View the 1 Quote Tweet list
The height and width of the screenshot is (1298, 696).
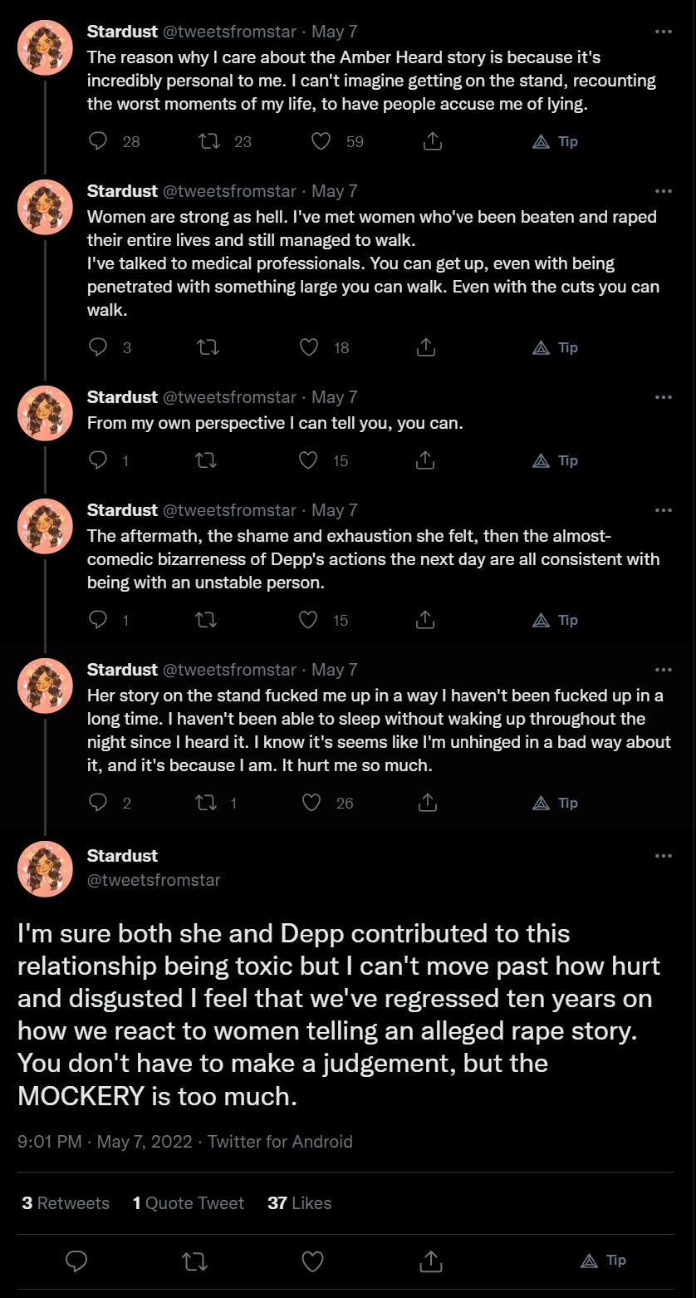189,1202
